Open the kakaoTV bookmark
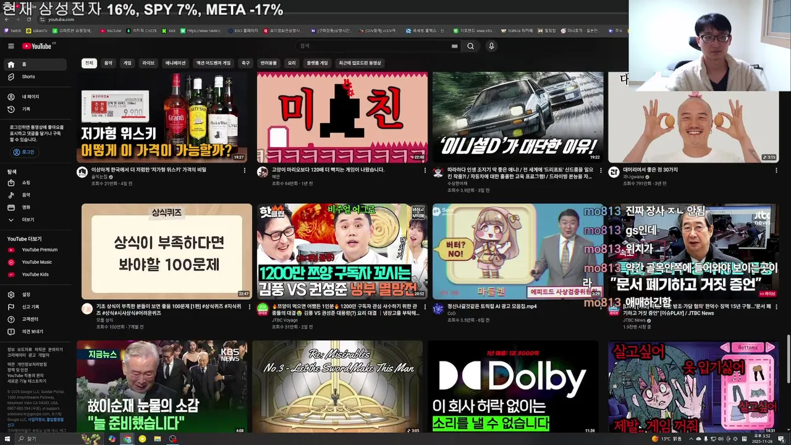 click(37, 30)
